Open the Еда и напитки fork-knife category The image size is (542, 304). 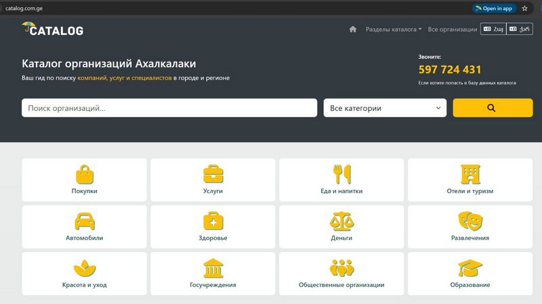tap(341, 180)
